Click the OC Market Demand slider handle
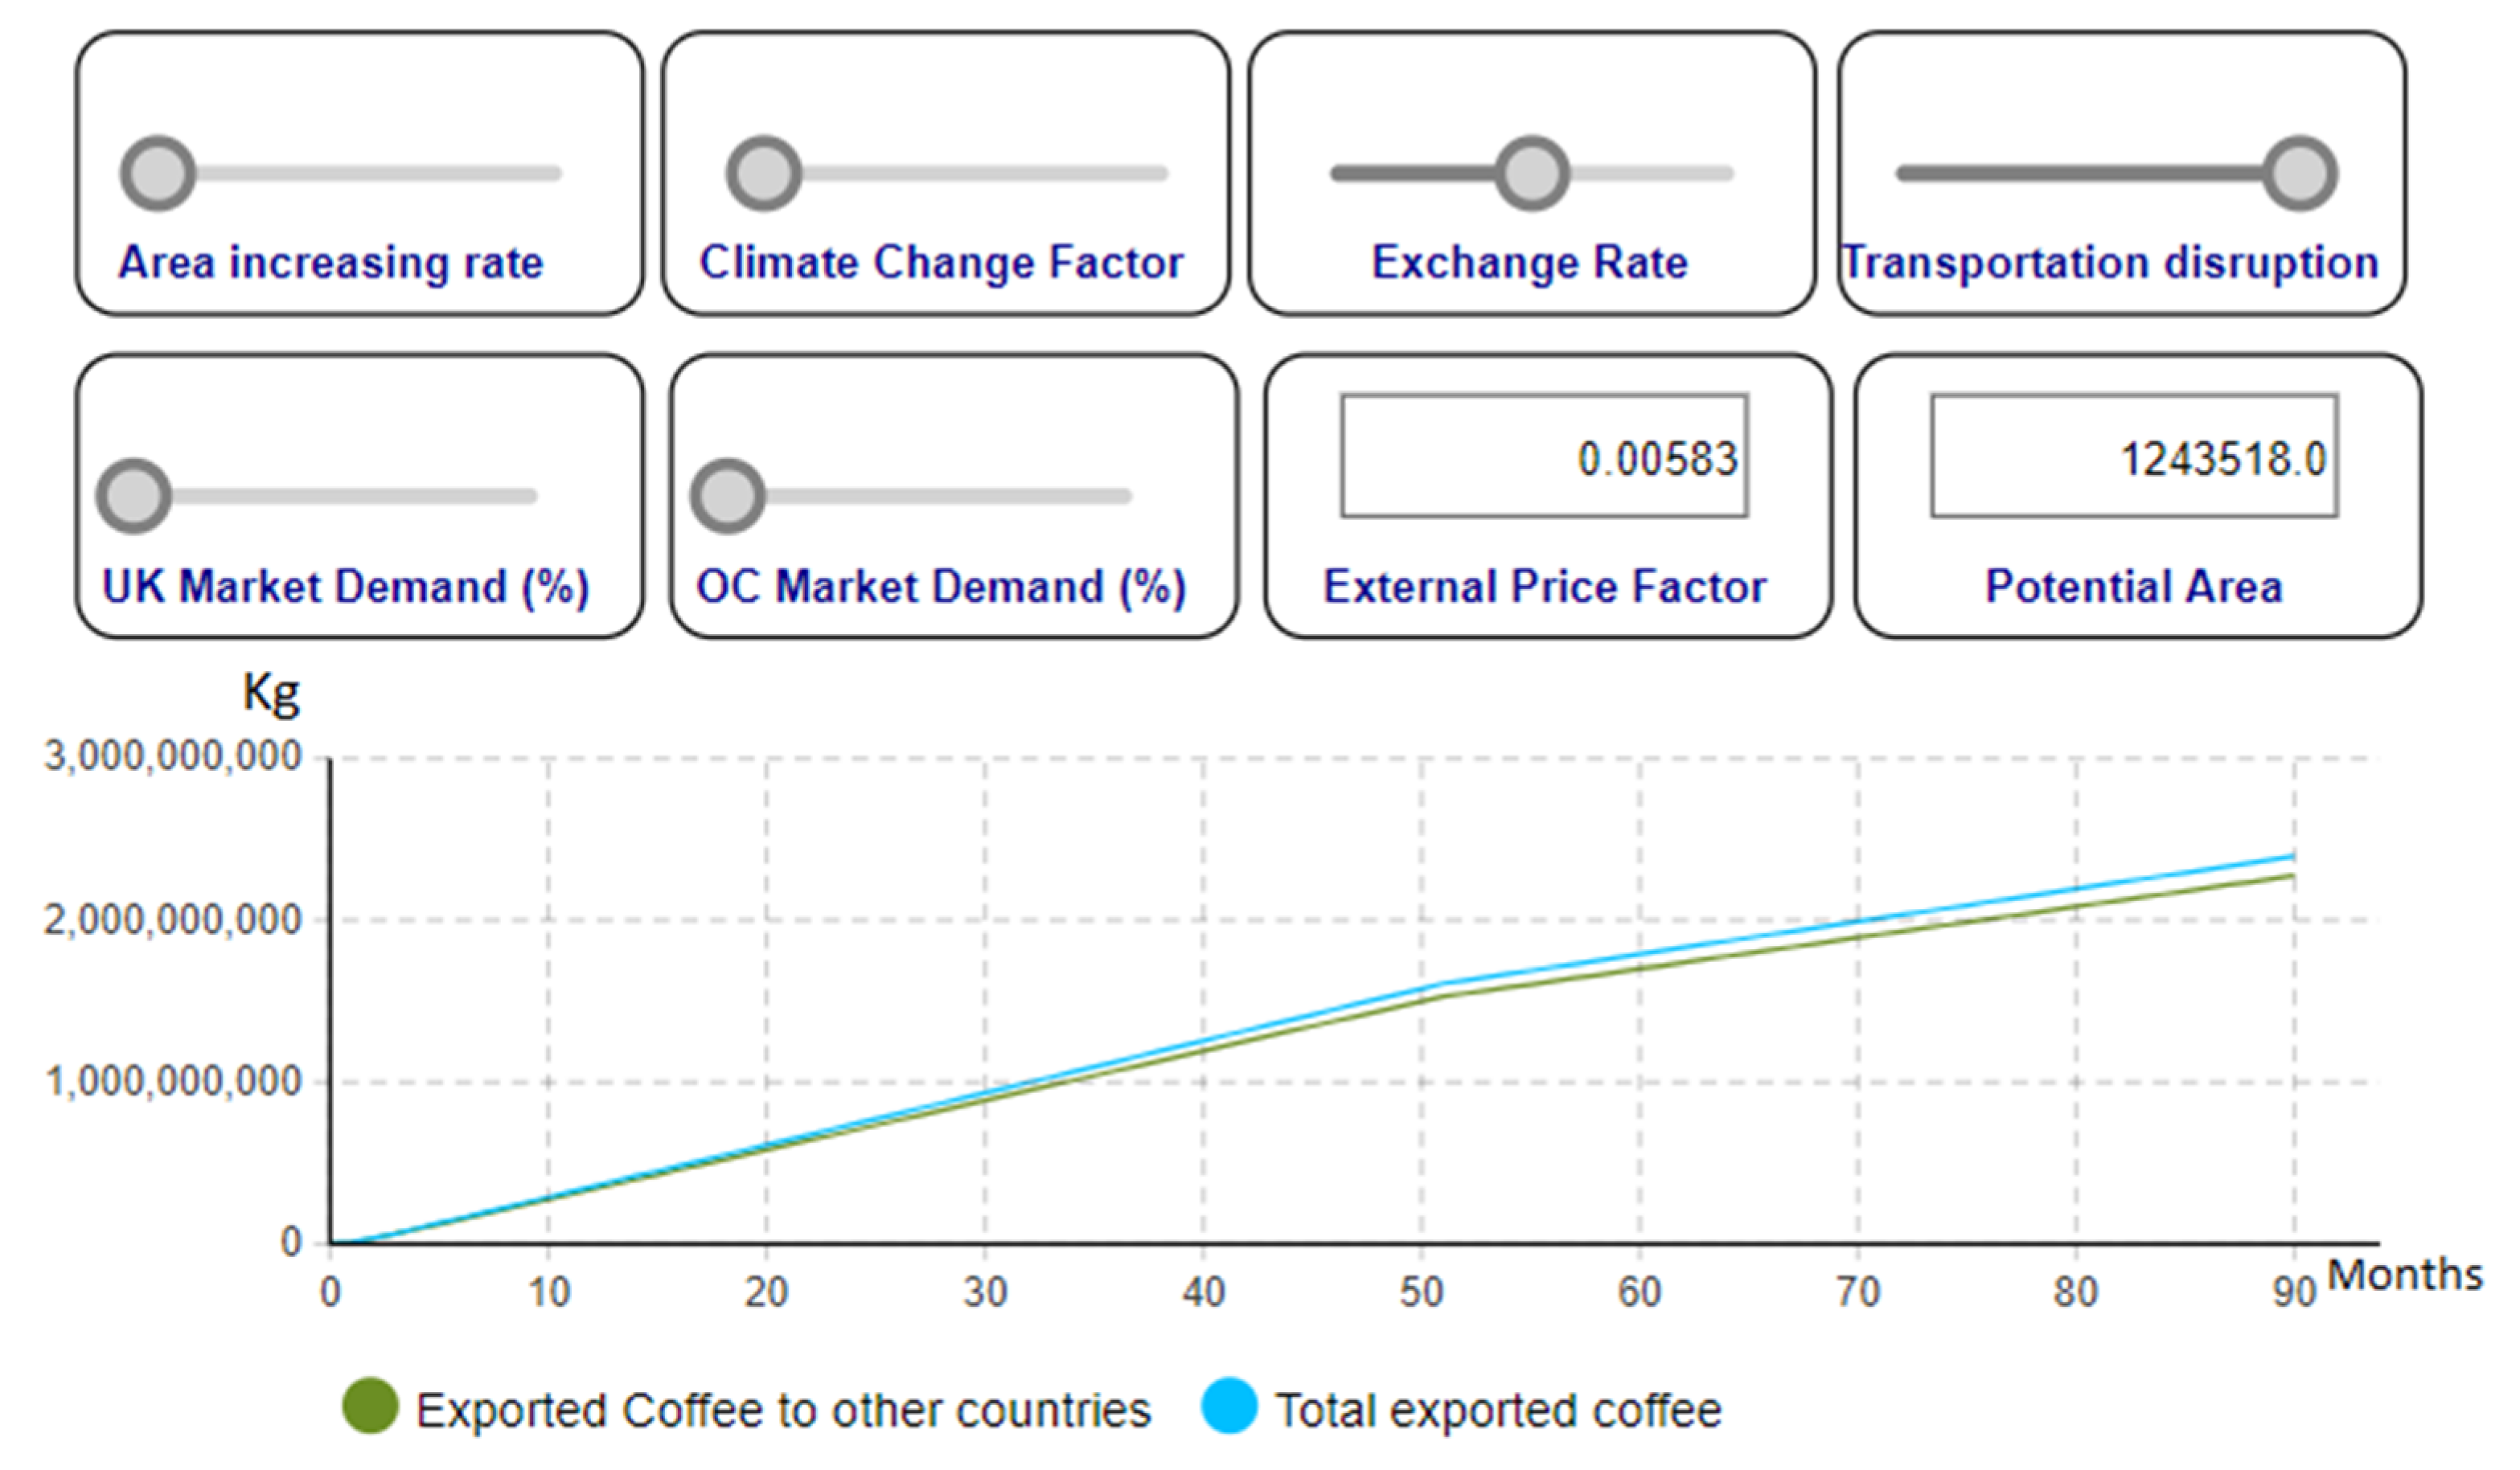Viewport: 2520px width, 1470px height. point(727,496)
